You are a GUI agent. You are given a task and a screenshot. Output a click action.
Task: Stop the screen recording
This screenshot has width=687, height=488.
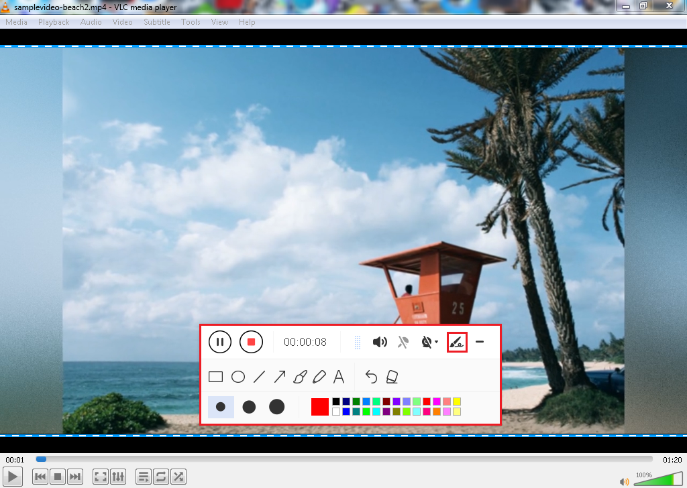click(x=251, y=342)
